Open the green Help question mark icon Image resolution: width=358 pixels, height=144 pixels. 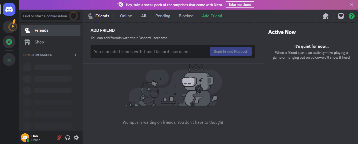pos(352,16)
